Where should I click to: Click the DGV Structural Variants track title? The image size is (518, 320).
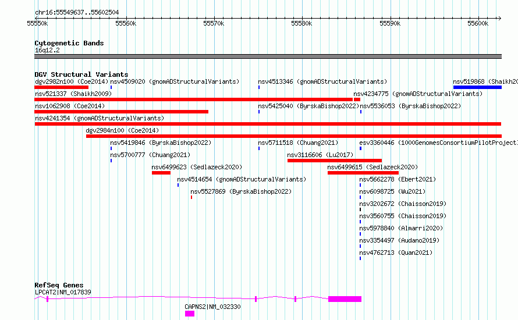[81, 74]
